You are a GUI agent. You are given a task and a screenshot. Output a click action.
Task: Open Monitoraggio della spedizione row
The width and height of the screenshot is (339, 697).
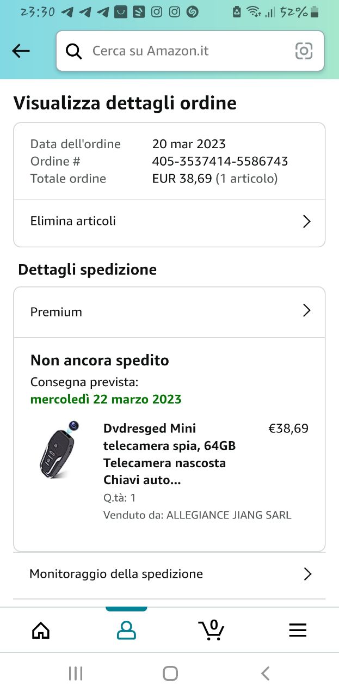116,574
